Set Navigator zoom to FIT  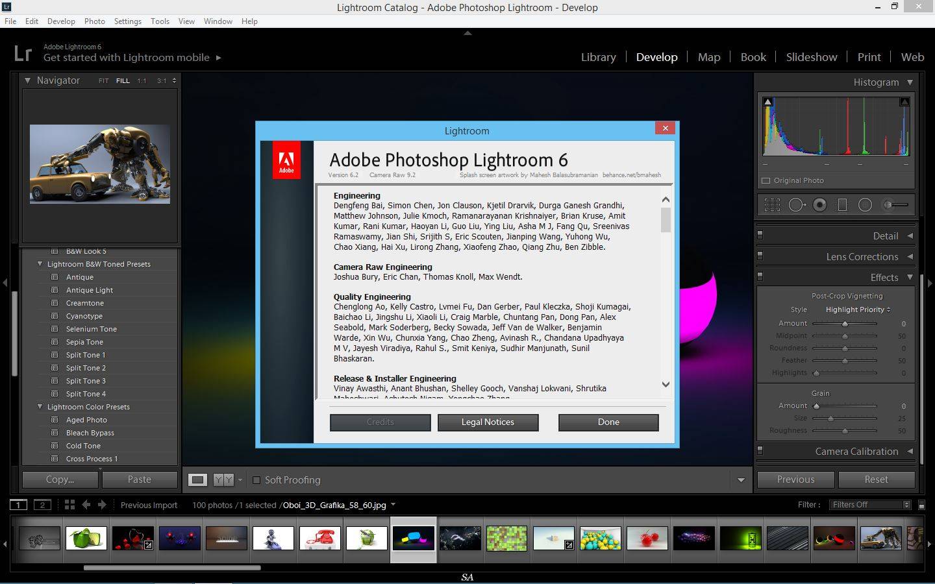point(104,81)
